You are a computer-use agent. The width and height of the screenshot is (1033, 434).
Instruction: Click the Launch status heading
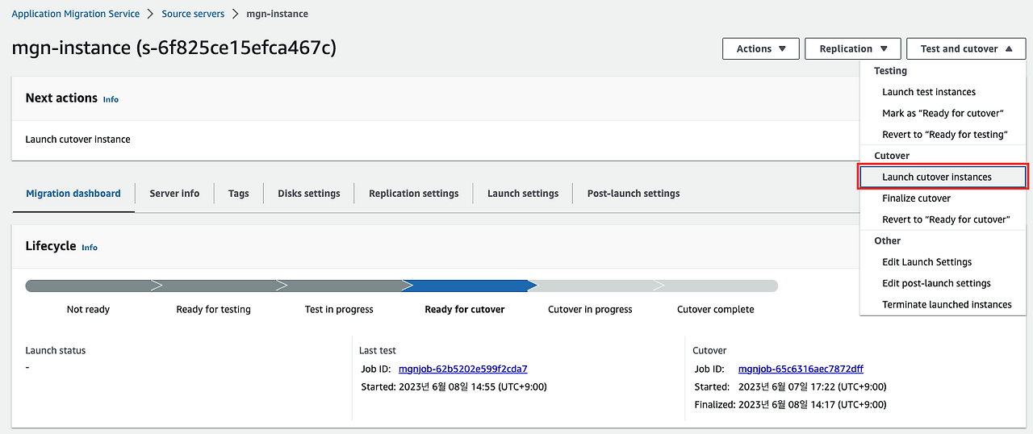click(x=55, y=351)
